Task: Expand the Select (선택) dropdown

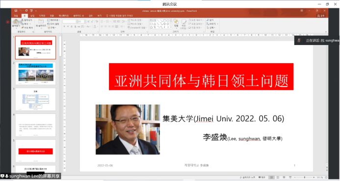Action: click(211, 28)
